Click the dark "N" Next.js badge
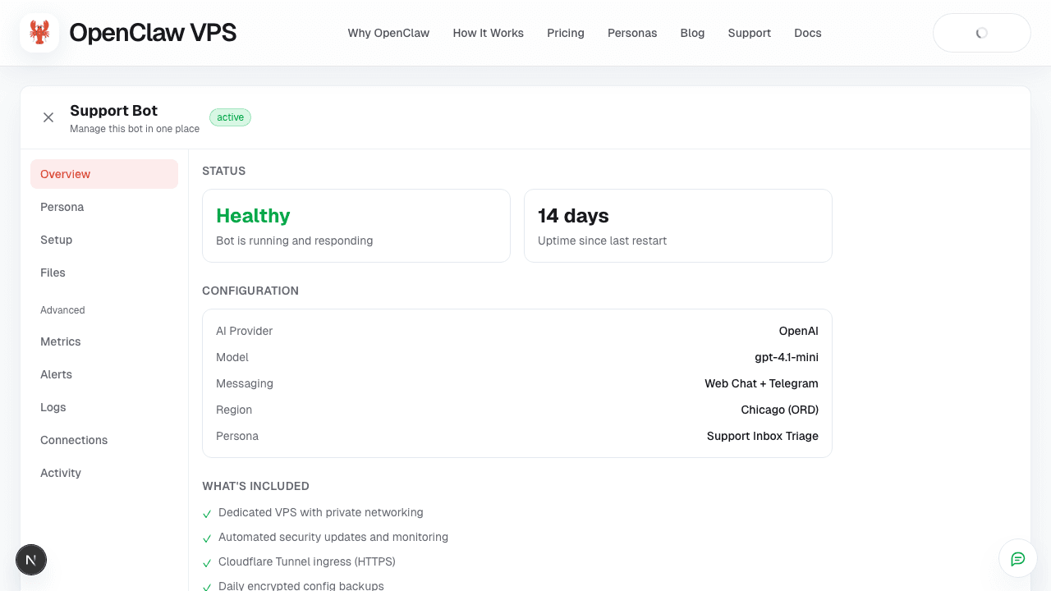This screenshot has height=591, width=1051. click(x=31, y=559)
